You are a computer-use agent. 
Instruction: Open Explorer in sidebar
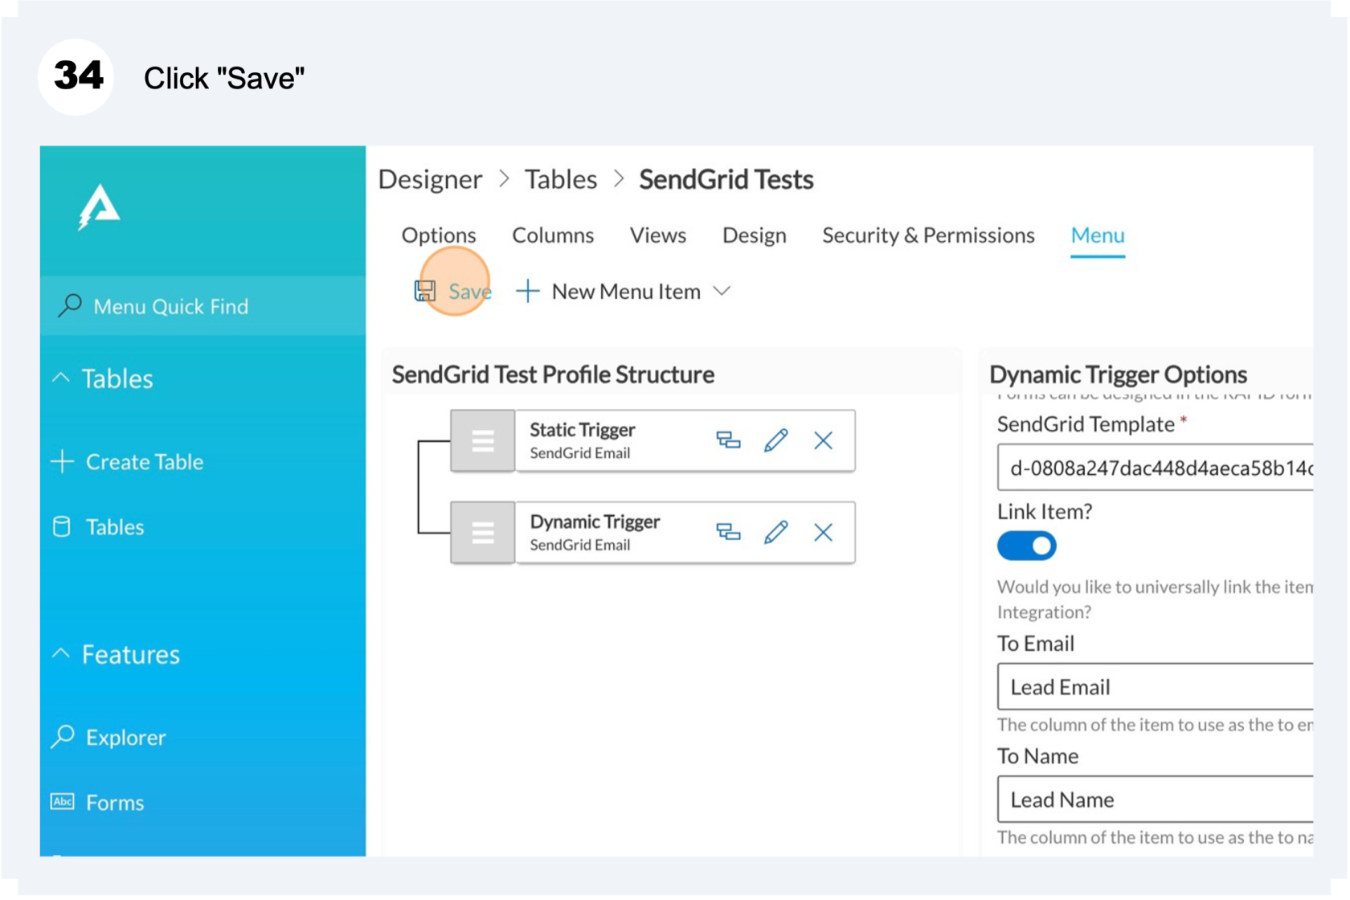click(126, 738)
